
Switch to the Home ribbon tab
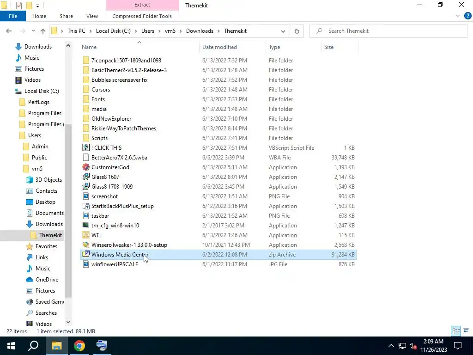pos(39,16)
